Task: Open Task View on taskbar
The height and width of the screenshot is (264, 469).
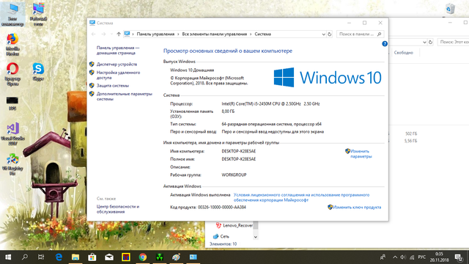Action: pos(41,257)
